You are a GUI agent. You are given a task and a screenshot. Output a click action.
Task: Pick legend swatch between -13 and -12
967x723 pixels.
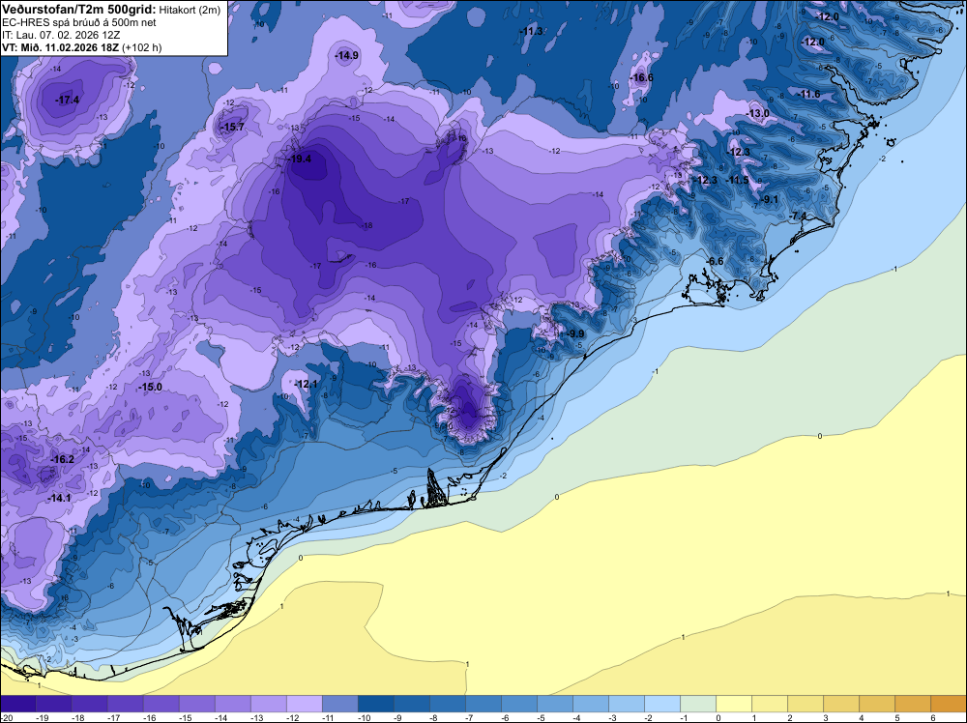[268, 704]
